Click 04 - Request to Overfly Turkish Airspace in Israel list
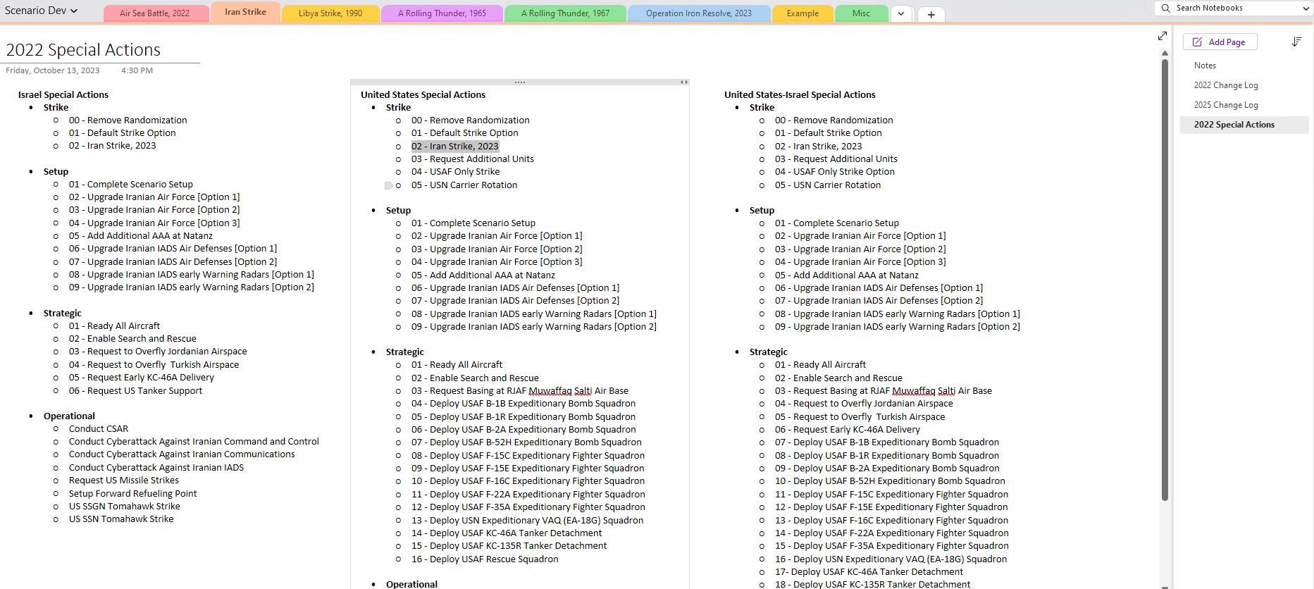 click(x=154, y=364)
